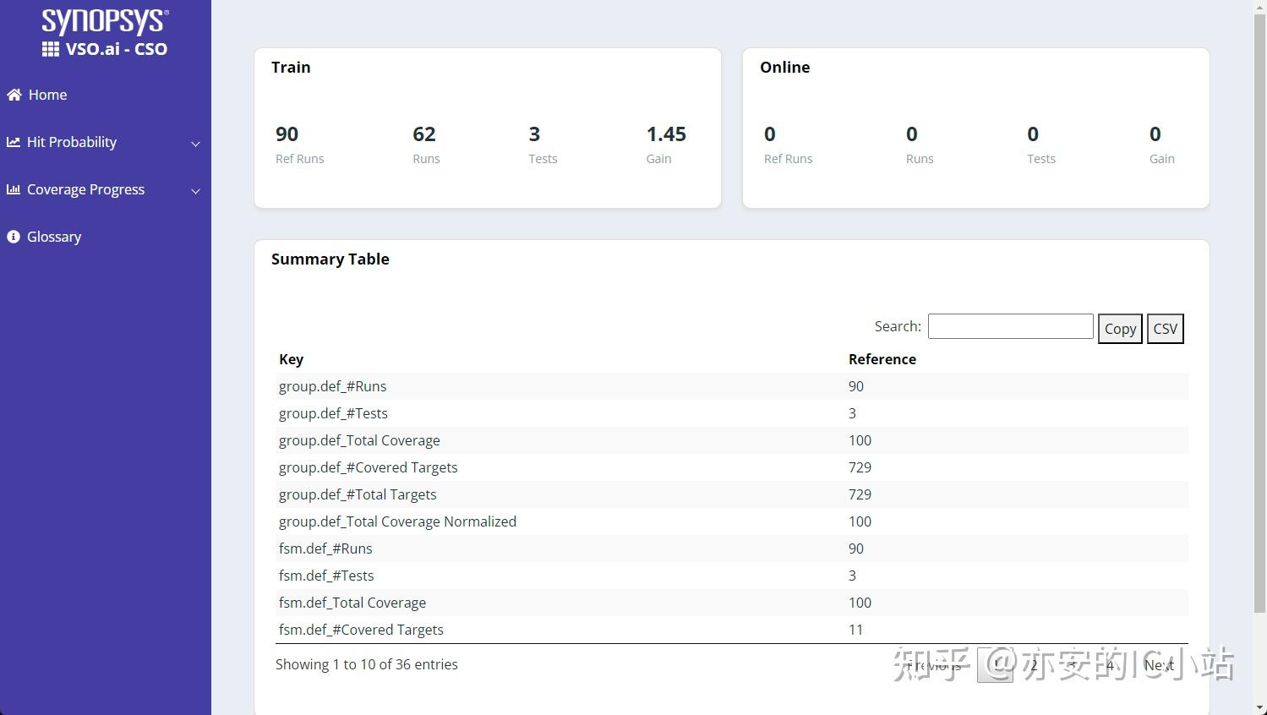This screenshot has height=715, width=1267.
Task: Click the Synopsys logo
Action: point(105,20)
